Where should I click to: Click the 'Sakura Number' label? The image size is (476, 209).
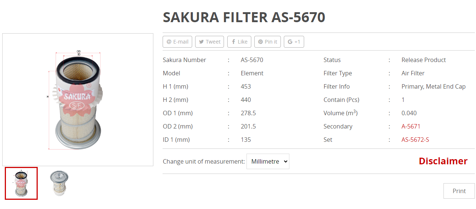coord(184,60)
